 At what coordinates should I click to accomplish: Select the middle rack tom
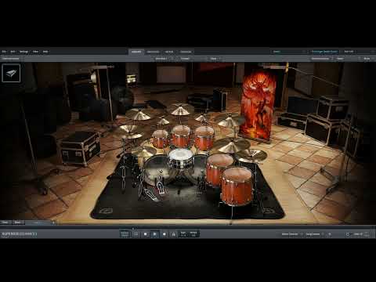click(x=181, y=136)
